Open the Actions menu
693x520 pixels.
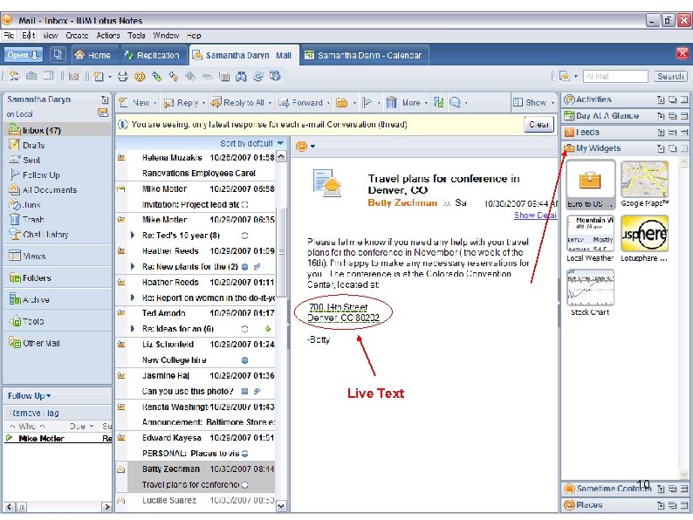pos(108,36)
